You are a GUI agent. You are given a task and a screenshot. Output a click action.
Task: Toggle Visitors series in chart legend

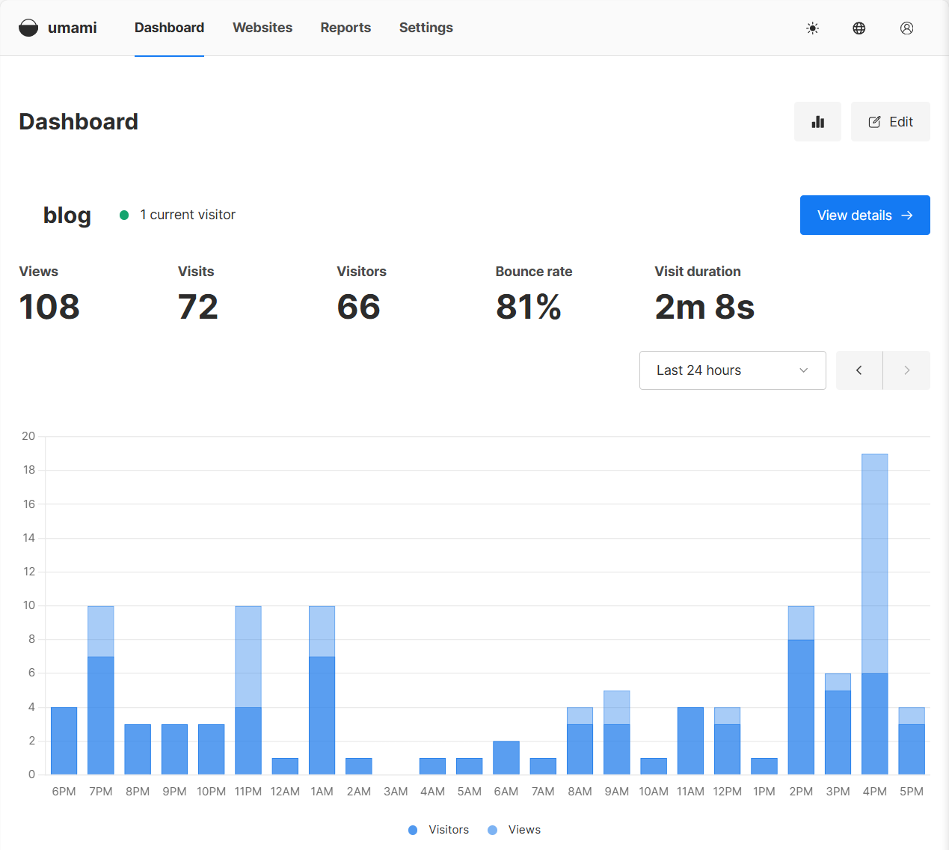click(439, 830)
